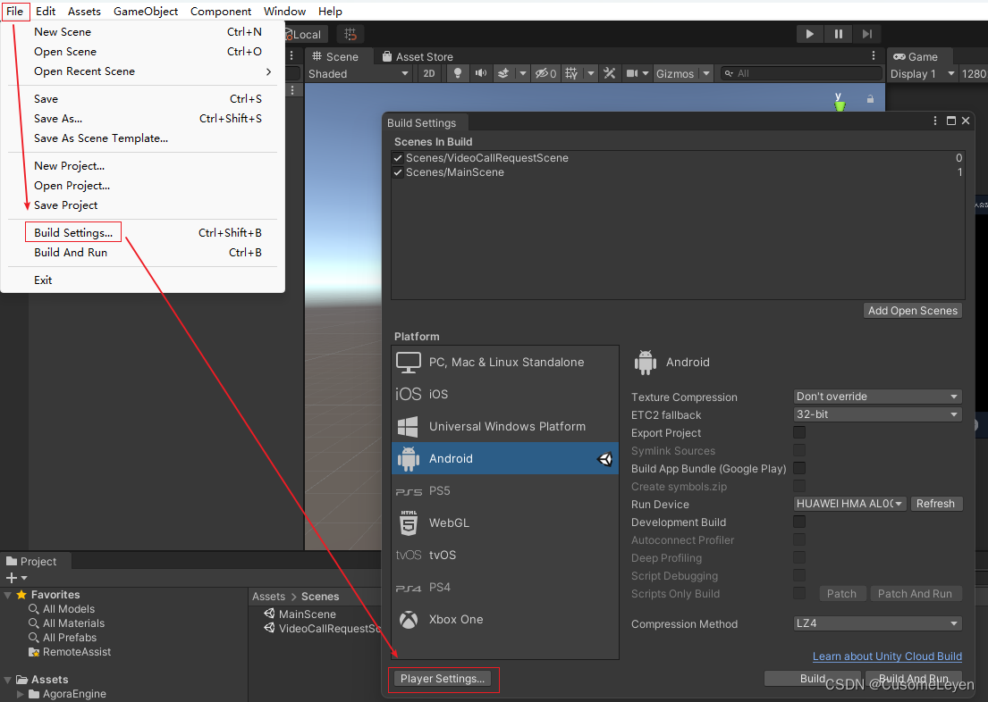
Task: Open the Edit menu
Action: pyautogui.click(x=46, y=12)
